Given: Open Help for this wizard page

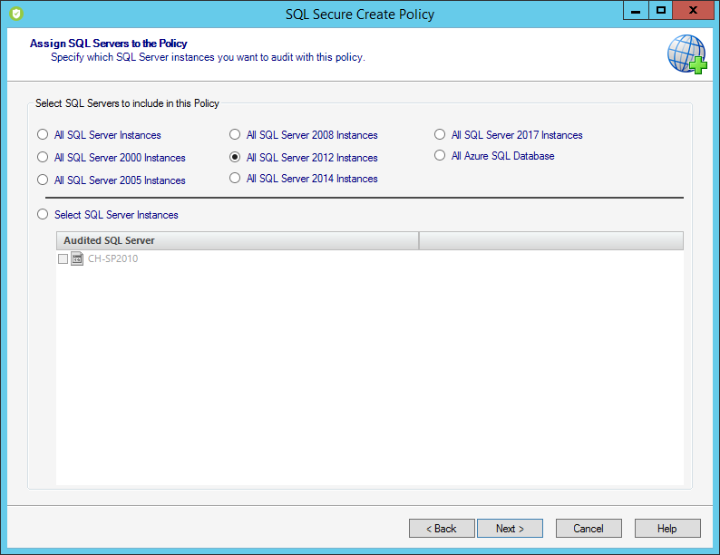Looking at the screenshot, I should tap(667, 529).
